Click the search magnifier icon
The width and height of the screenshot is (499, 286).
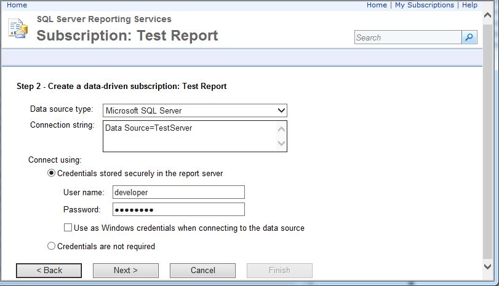click(469, 37)
